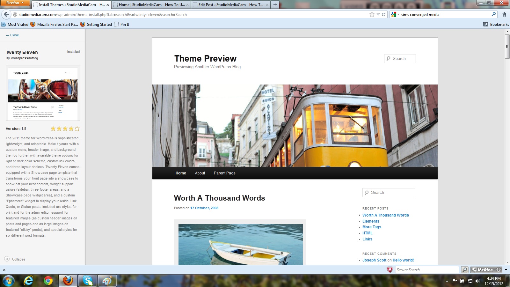Open the Firefox application menu
This screenshot has width=510, height=287.
pos(15,3)
